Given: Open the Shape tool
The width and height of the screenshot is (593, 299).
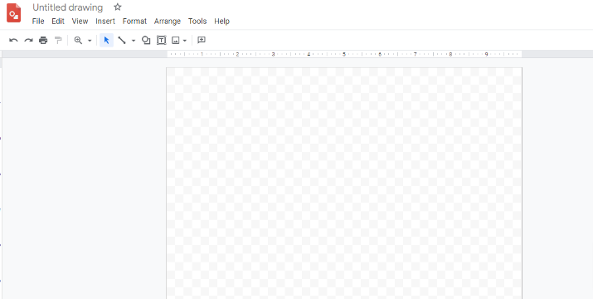Looking at the screenshot, I should click(146, 40).
